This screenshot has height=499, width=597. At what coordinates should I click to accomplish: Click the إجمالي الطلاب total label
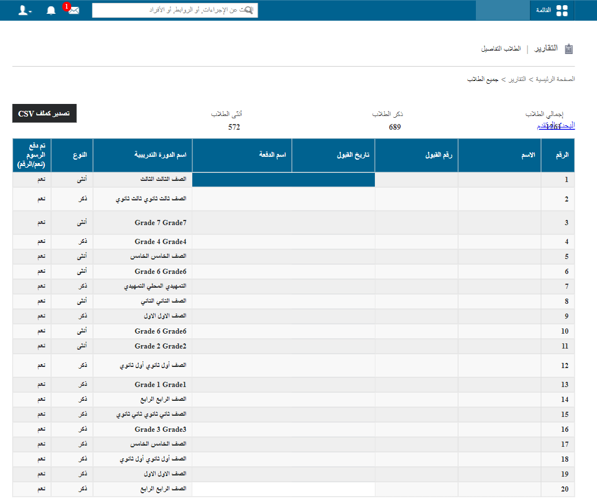point(544,114)
